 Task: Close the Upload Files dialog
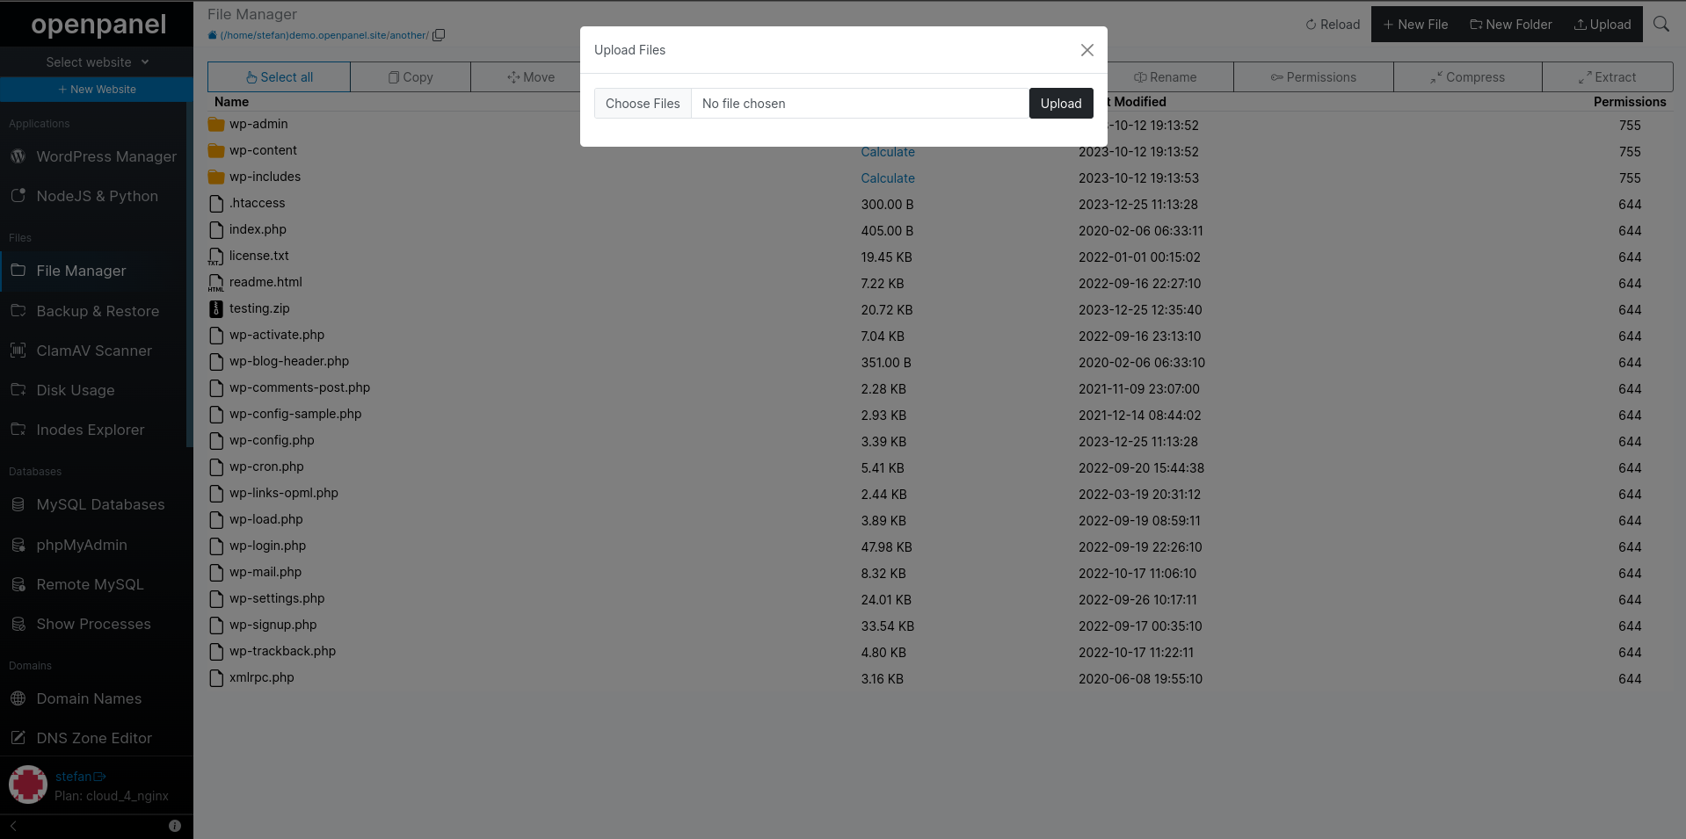point(1087,50)
